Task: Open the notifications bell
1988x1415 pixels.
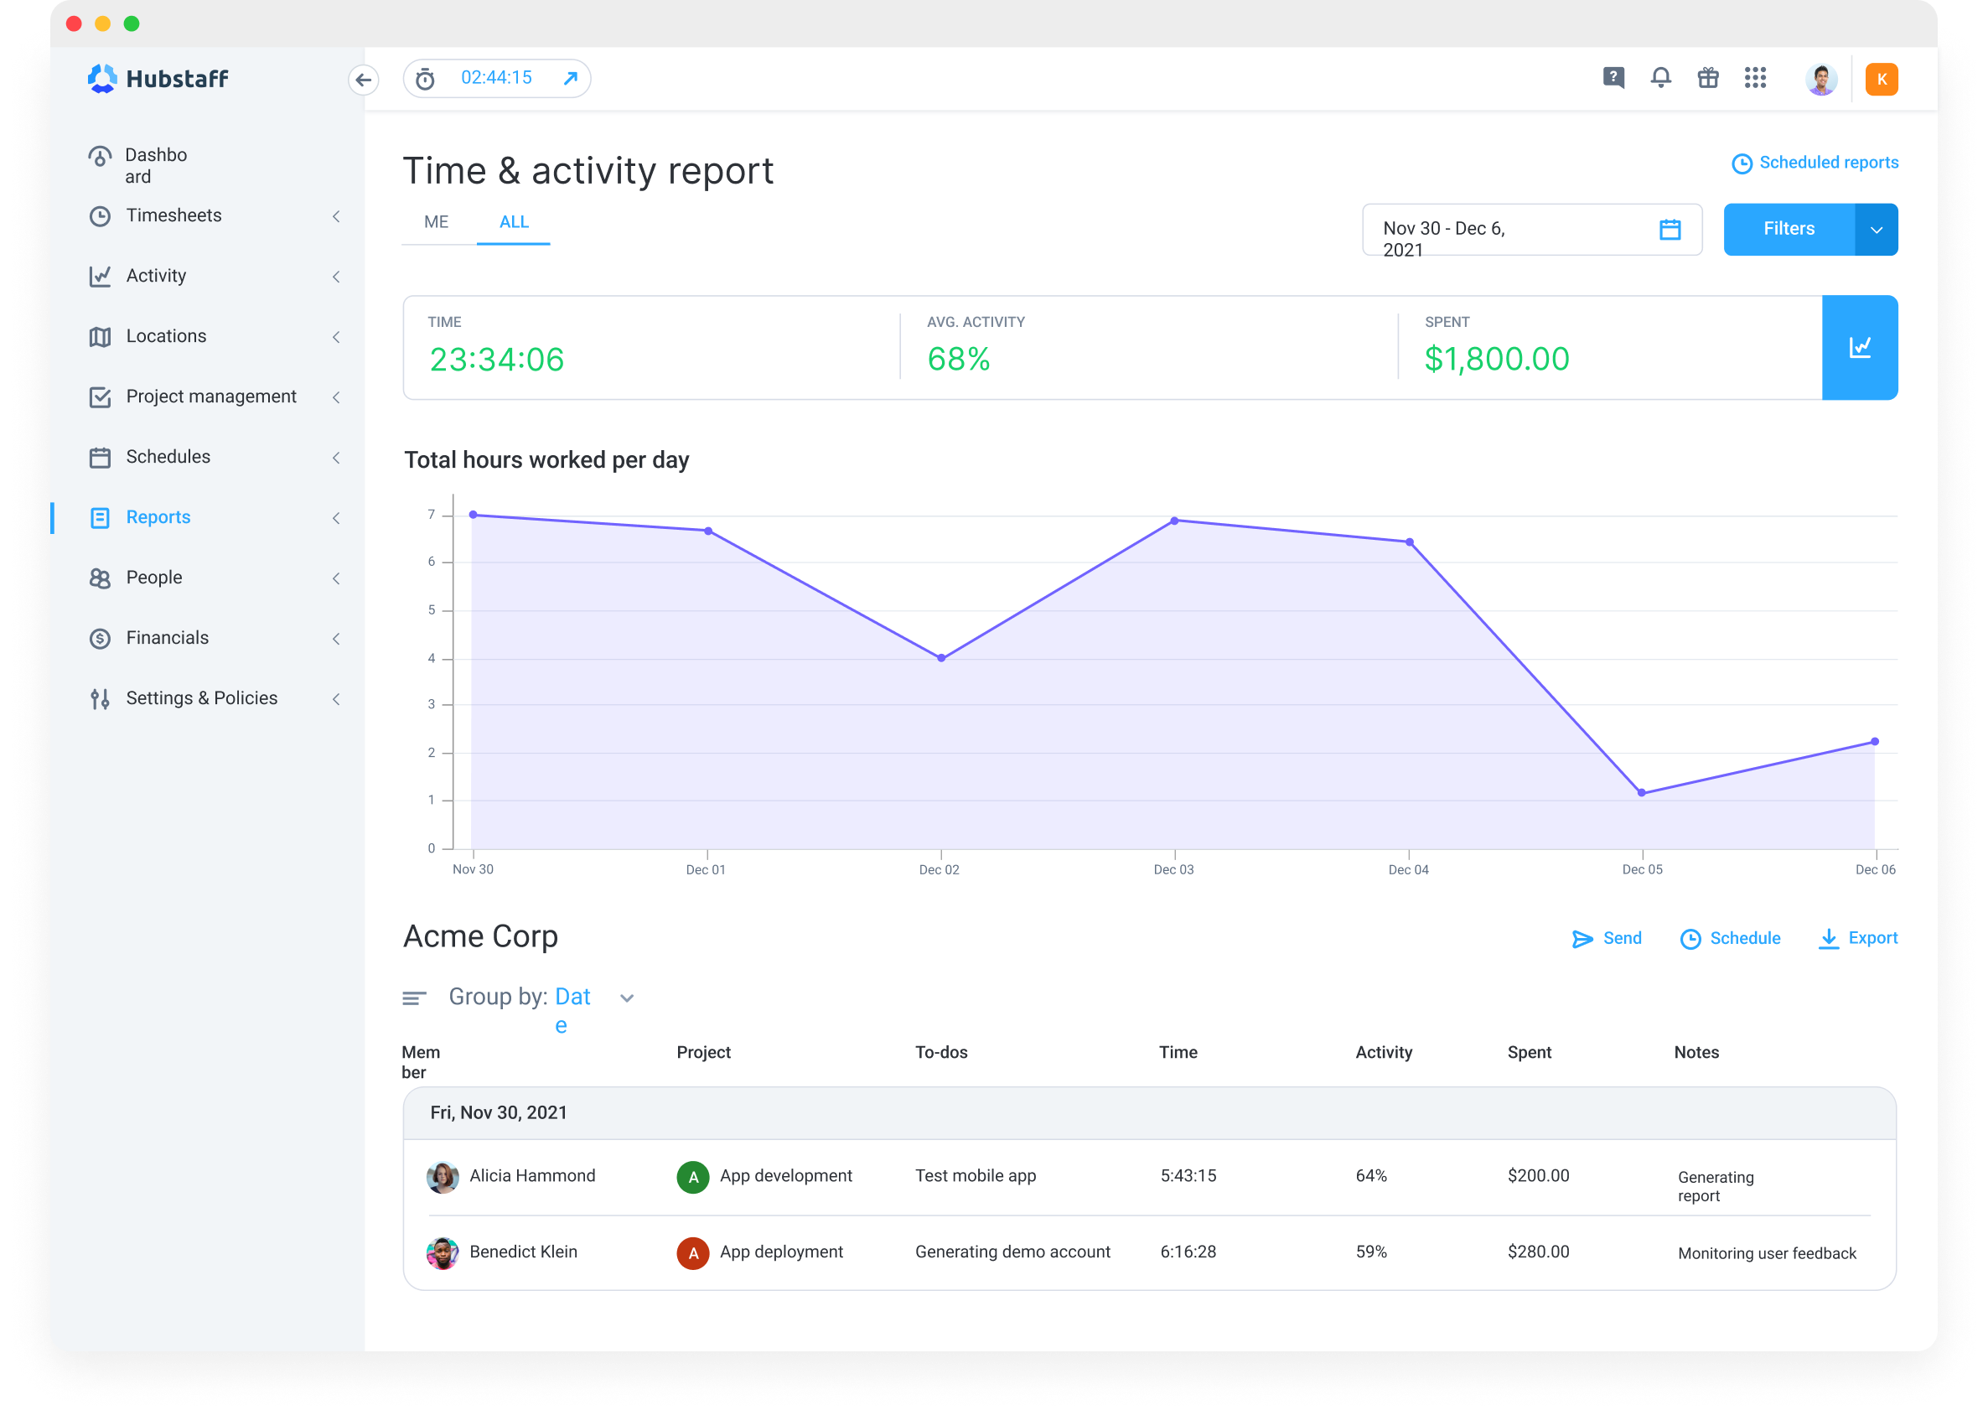Action: point(1660,78)
